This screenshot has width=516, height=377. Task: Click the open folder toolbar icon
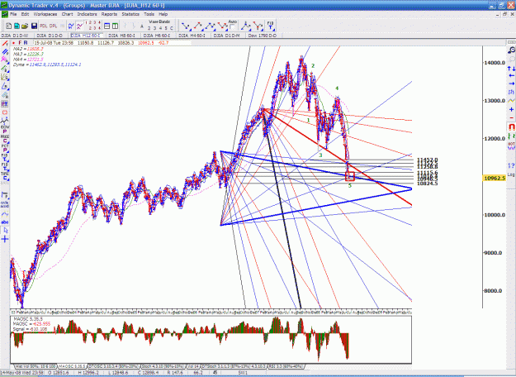click(24, 26)
